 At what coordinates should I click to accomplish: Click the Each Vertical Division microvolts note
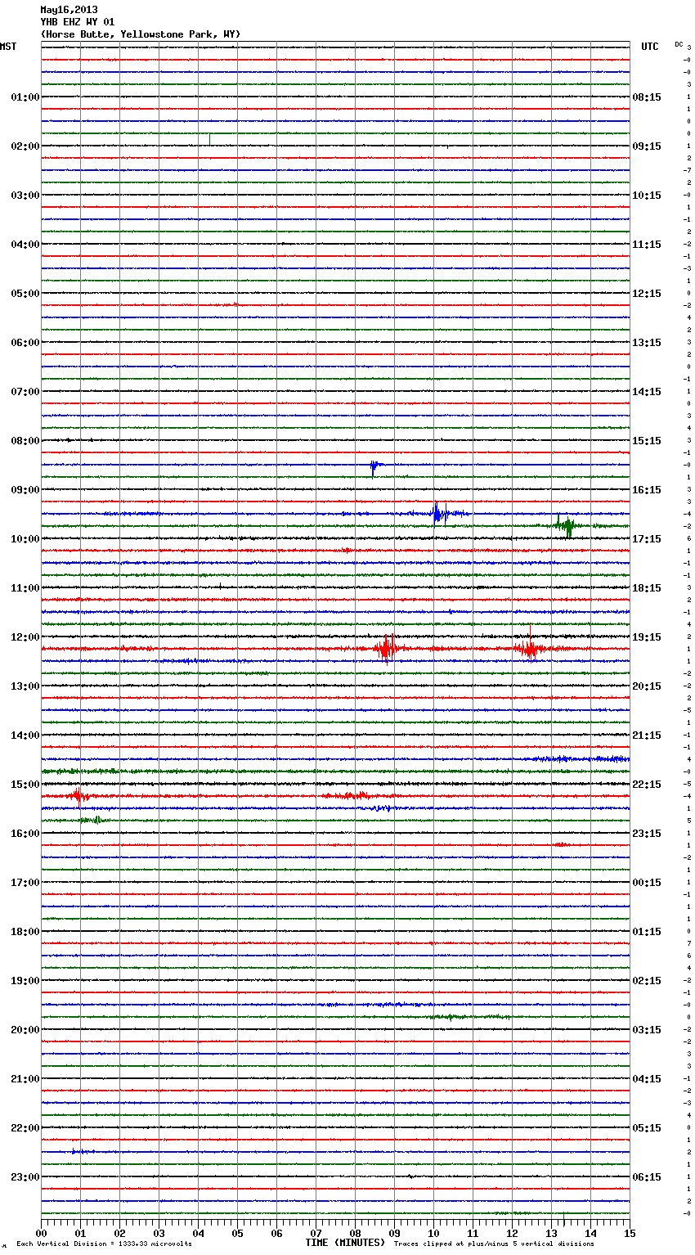(104, 1244)
